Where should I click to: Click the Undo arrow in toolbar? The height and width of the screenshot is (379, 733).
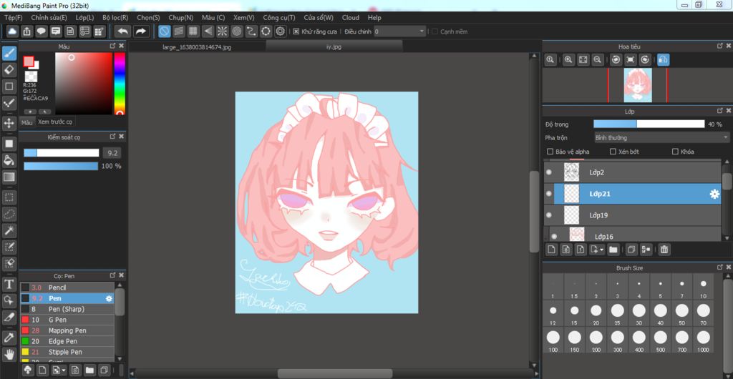123,31
